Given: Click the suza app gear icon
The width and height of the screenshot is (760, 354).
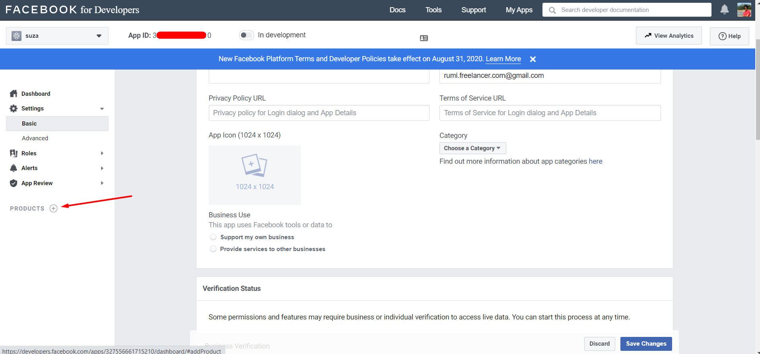Looking at the screenshot, I should tap(16, 36).
